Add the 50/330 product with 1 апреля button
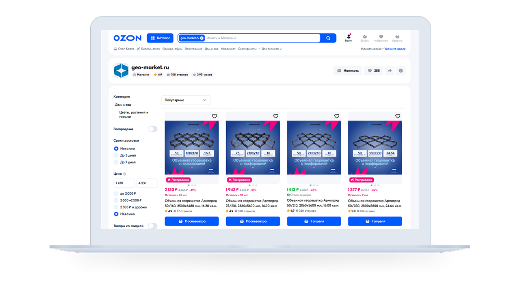 pos(375,221)
